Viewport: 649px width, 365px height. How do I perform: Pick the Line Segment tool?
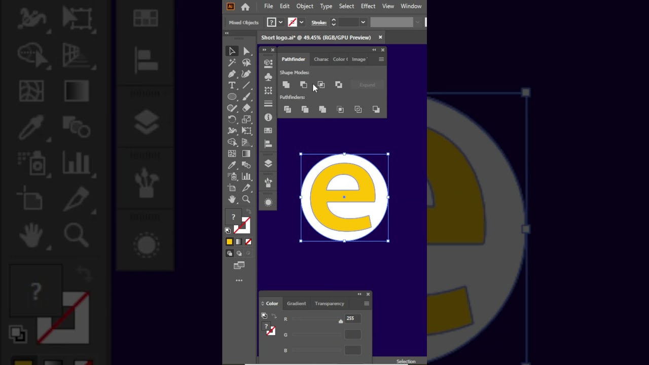[x=246, y=85]
